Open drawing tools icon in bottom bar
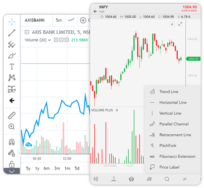The height and width of the screenshot is (188, 204). tap(185, 179)
